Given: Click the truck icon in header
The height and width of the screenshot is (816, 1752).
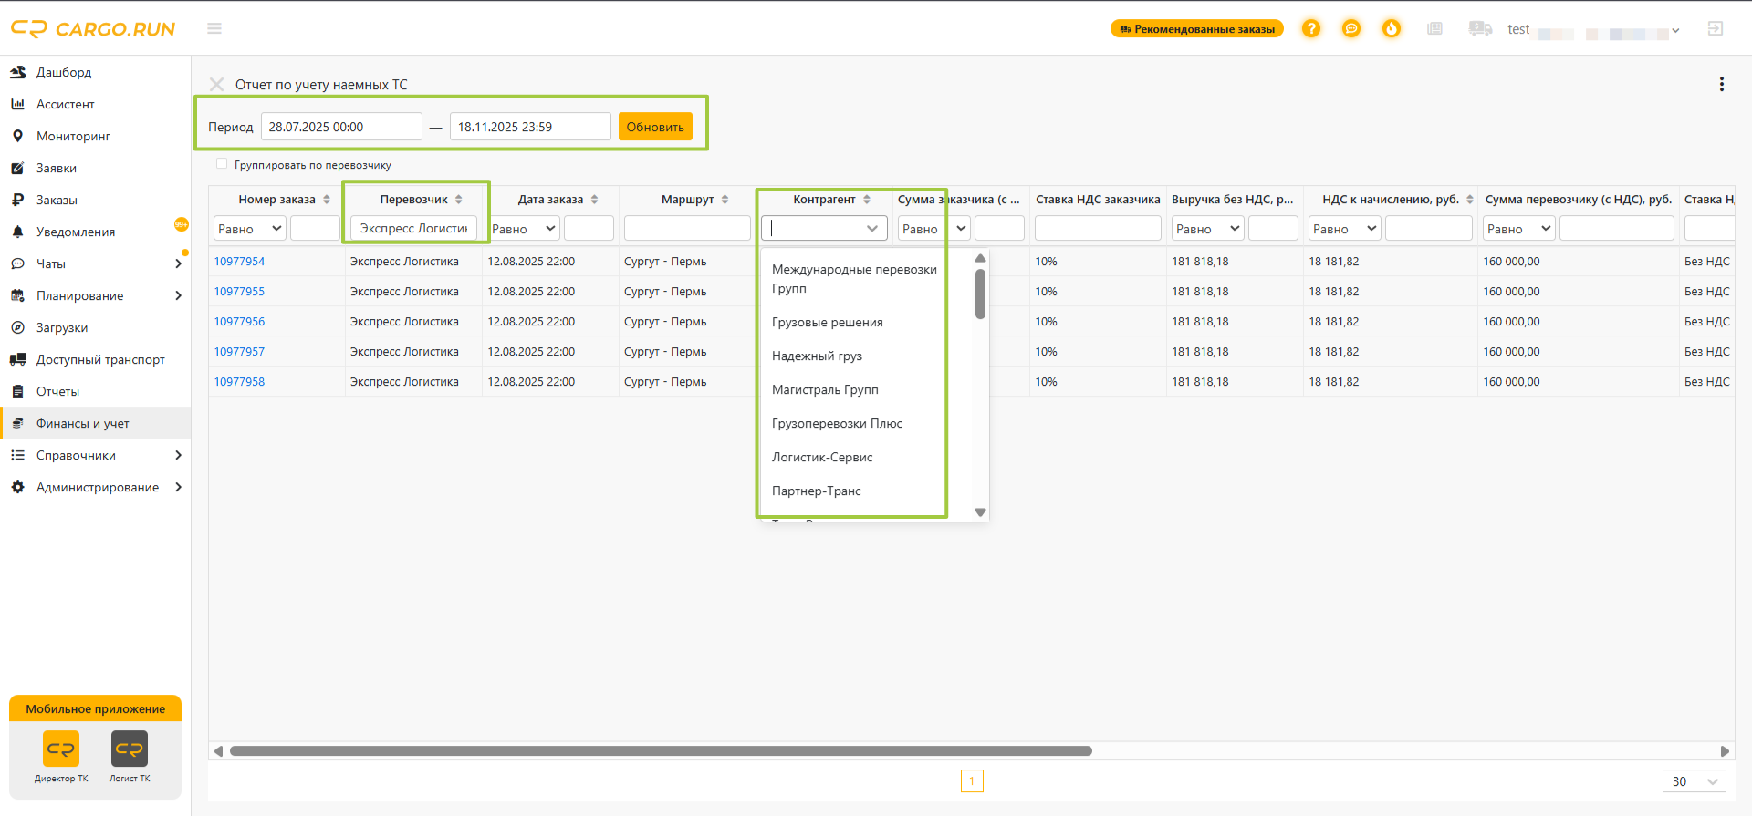Looking at the screenshot, I should [1480, 29].
